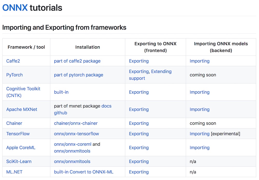Click the 'part of caffe2 package' link
The width and height of the screenshot is (259, 180).
[77, 61]
